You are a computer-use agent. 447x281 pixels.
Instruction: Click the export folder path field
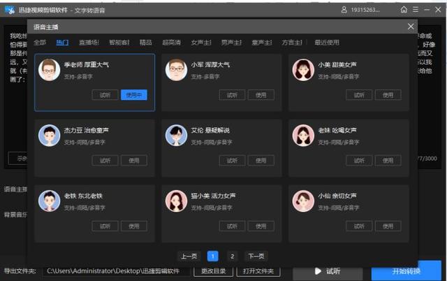tap(117, 271)
